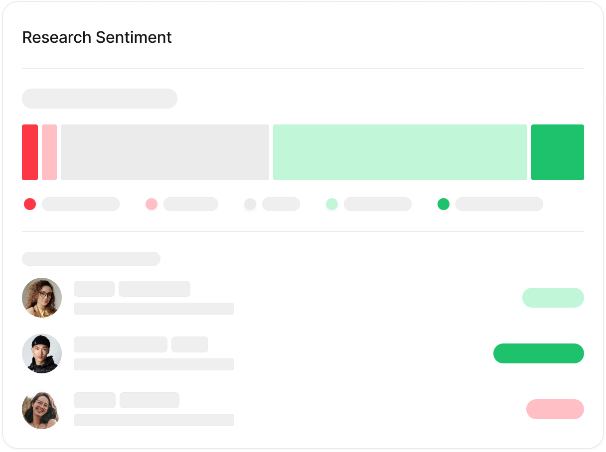Open the second user's avatar photo
Screen dimensions: 606x452
click(41, 353)
